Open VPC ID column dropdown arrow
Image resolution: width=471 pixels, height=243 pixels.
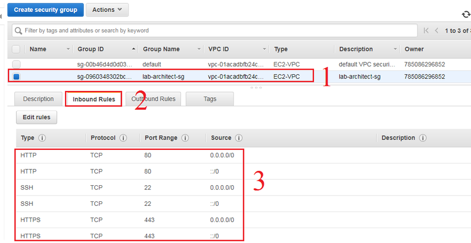(264, 49)
